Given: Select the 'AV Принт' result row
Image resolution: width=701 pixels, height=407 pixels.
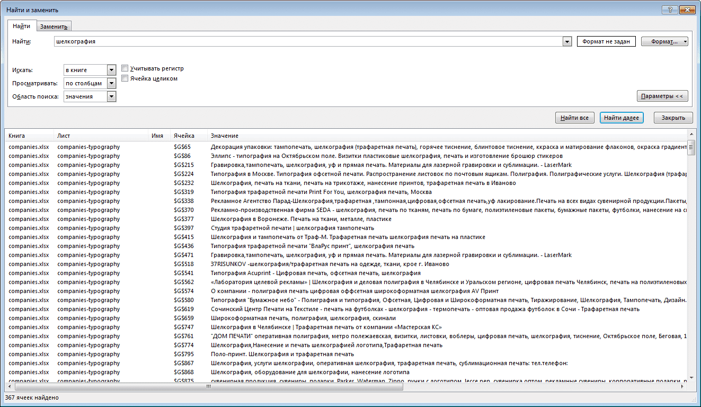Looking at the screenshot, I should [x=346, y=291].
